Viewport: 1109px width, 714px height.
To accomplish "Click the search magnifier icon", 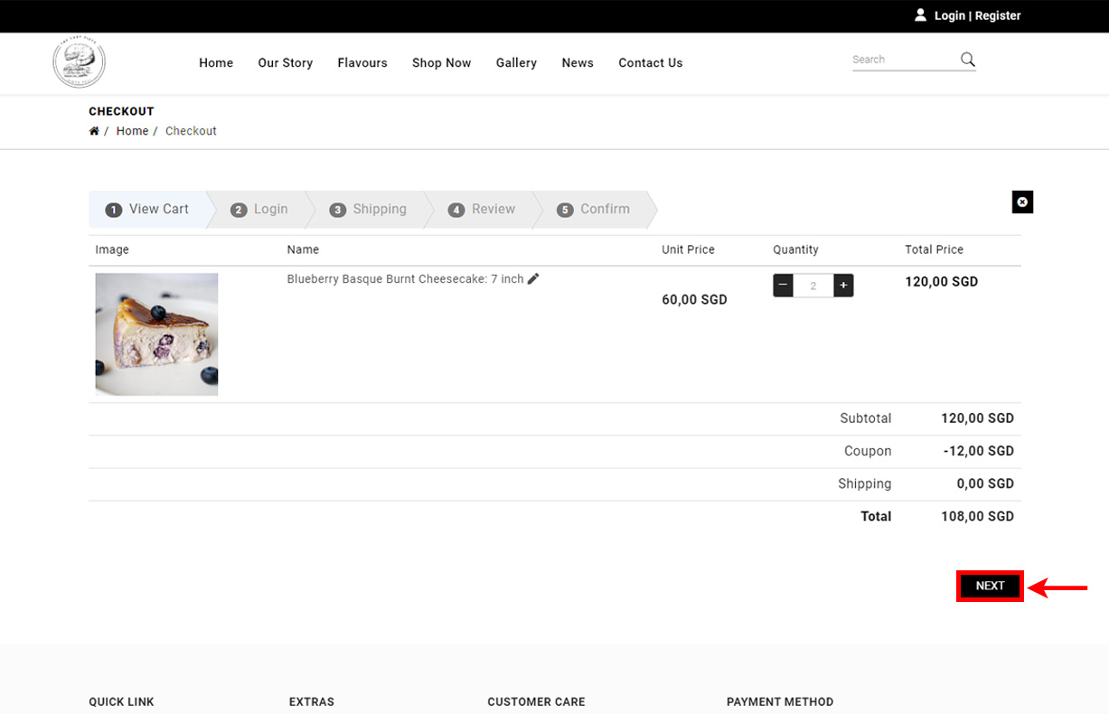I will pos(967,60).
